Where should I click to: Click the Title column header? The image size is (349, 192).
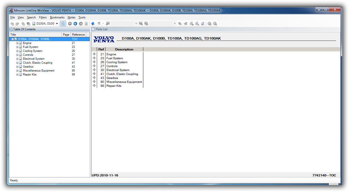tap(35, 35)
